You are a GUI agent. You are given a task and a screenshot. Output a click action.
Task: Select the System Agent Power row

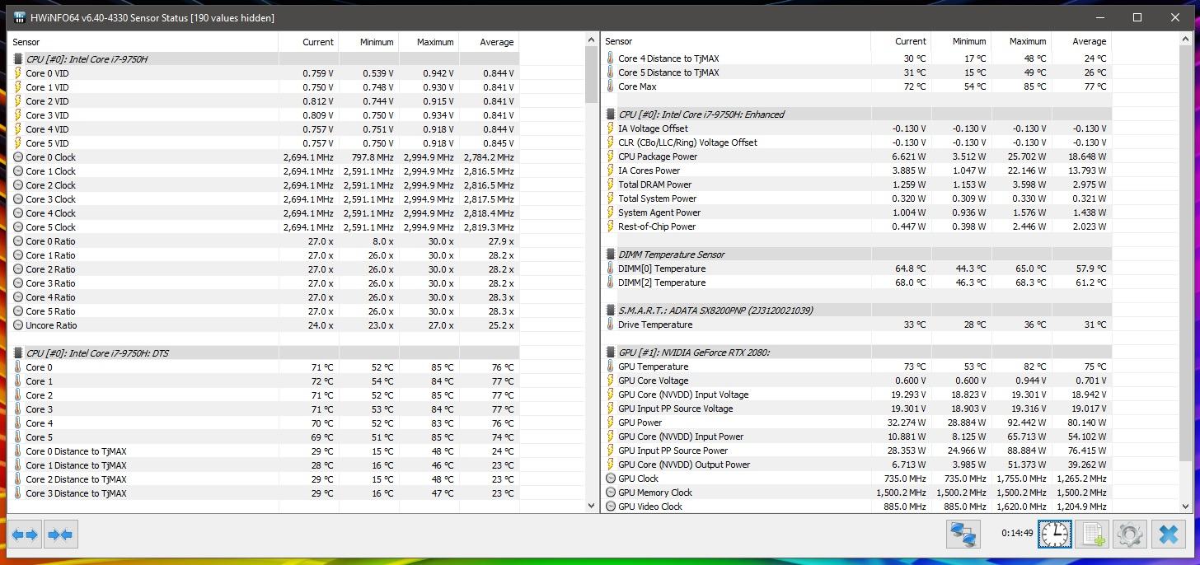tap(856, 212)
